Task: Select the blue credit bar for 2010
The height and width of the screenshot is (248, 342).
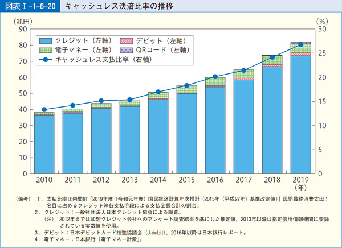Action: (44, 144)
